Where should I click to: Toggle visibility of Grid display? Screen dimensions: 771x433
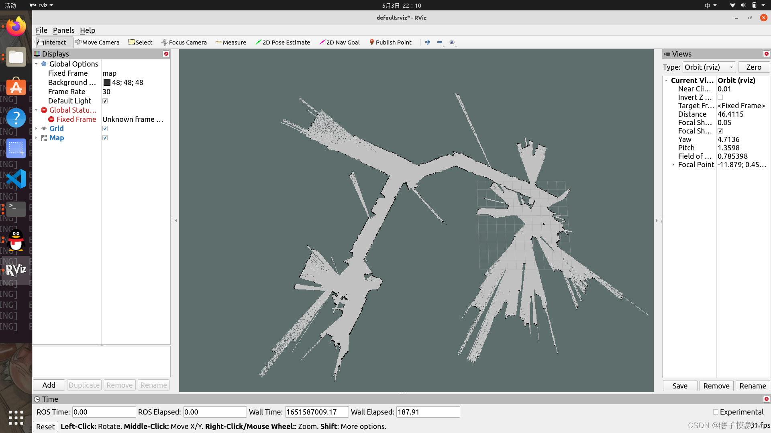105,128
